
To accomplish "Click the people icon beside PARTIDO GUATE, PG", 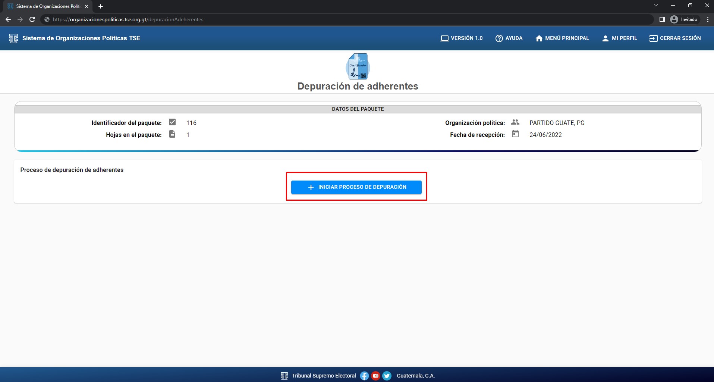I will (515, 122).
